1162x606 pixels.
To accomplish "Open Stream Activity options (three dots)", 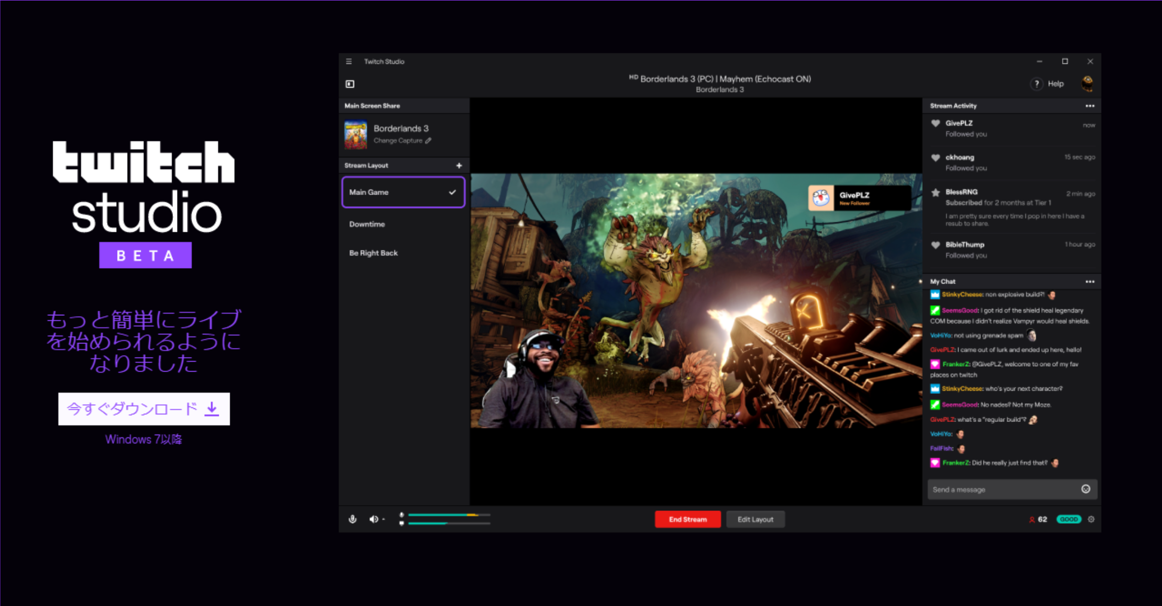I will pos(1090,106).
